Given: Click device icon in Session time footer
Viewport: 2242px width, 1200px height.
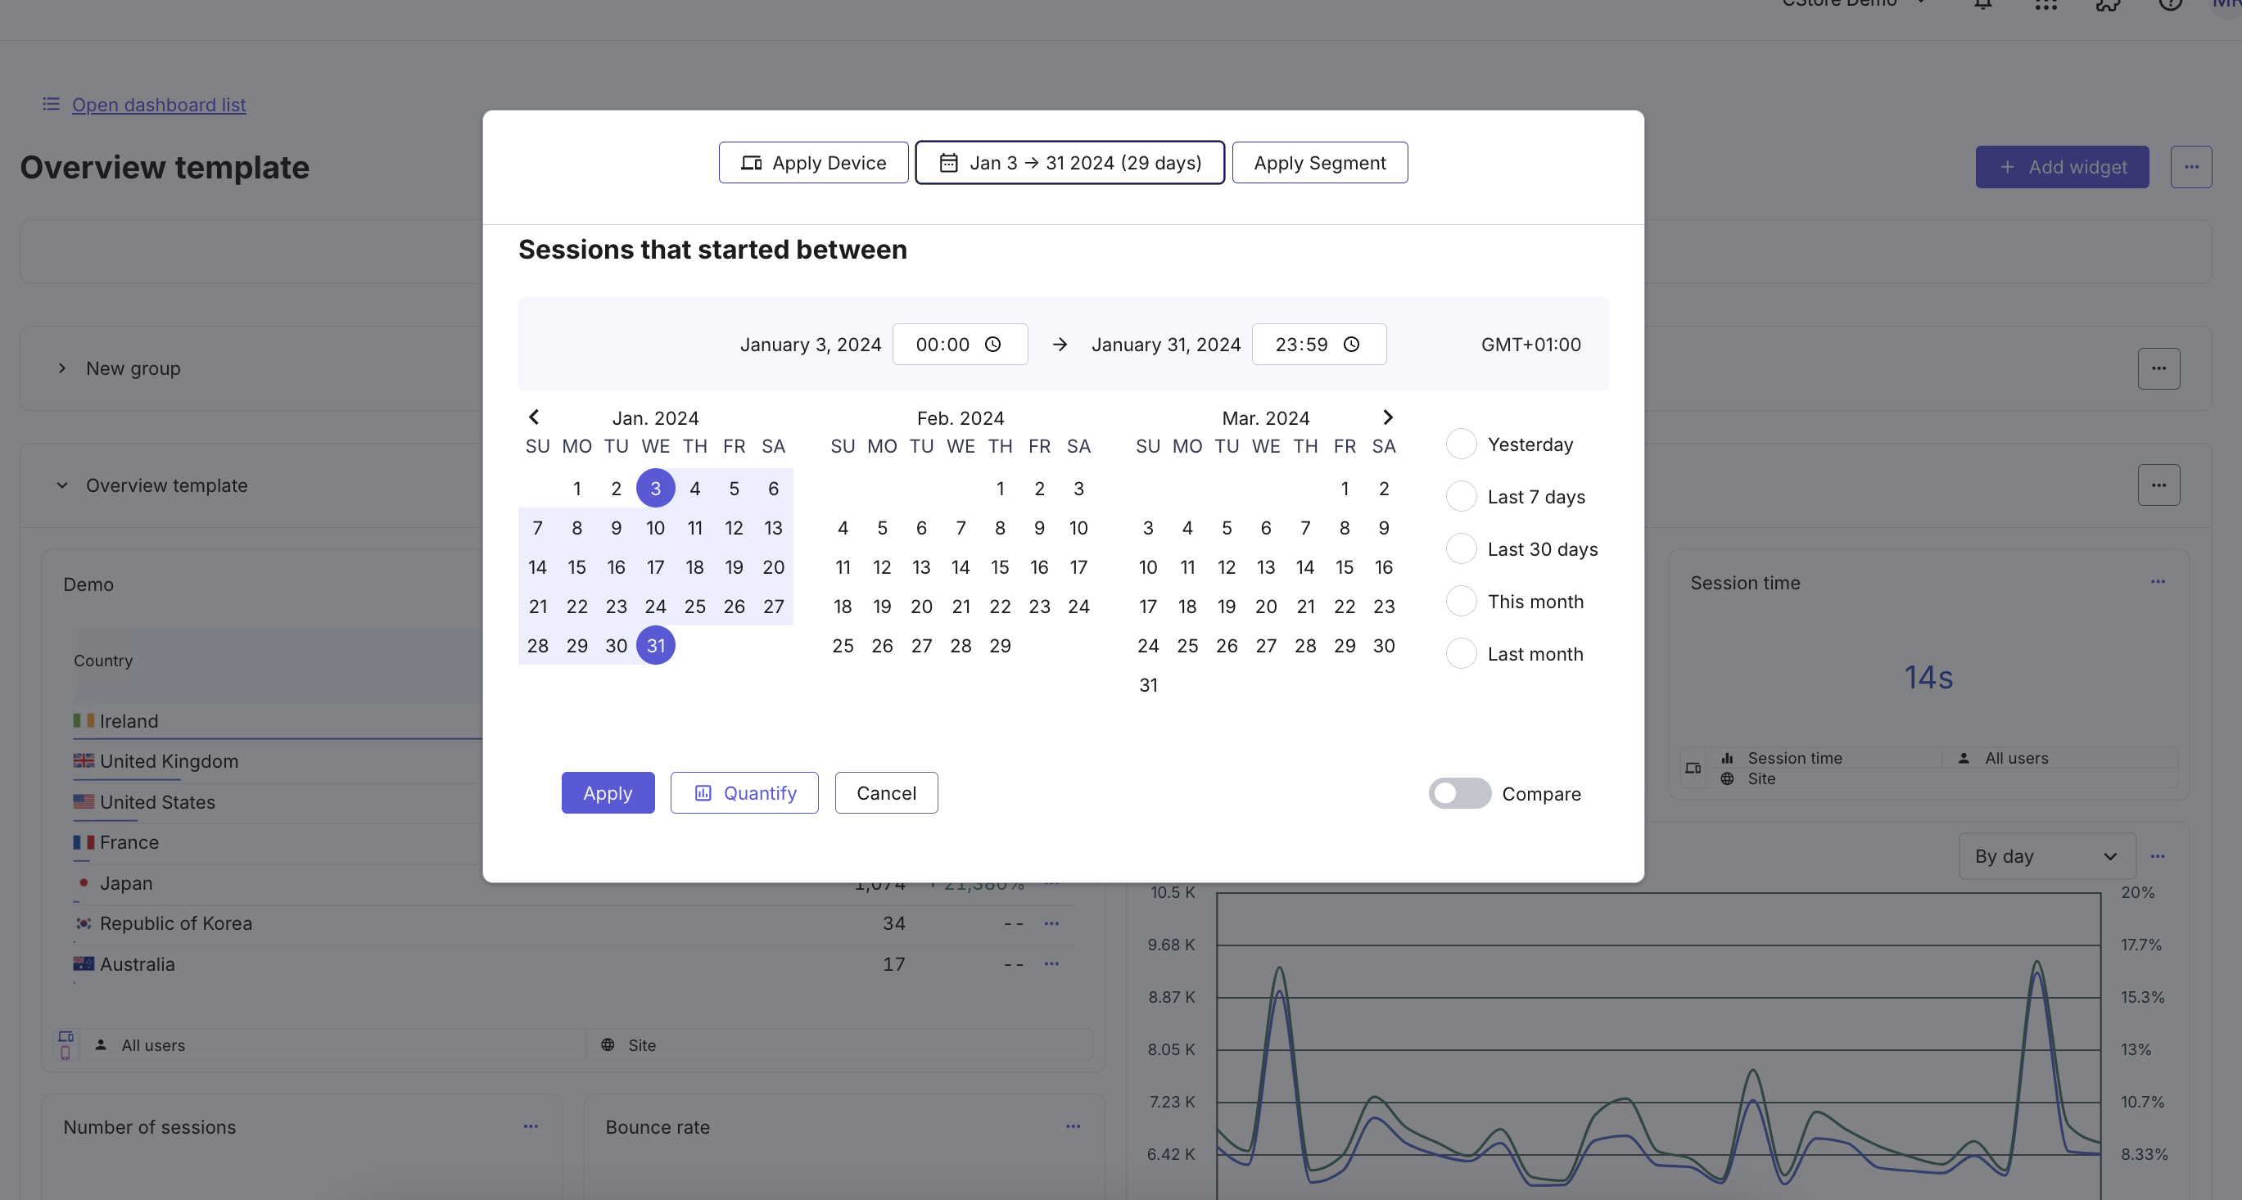Looking at the screenshot, I should pos(1693,769).
